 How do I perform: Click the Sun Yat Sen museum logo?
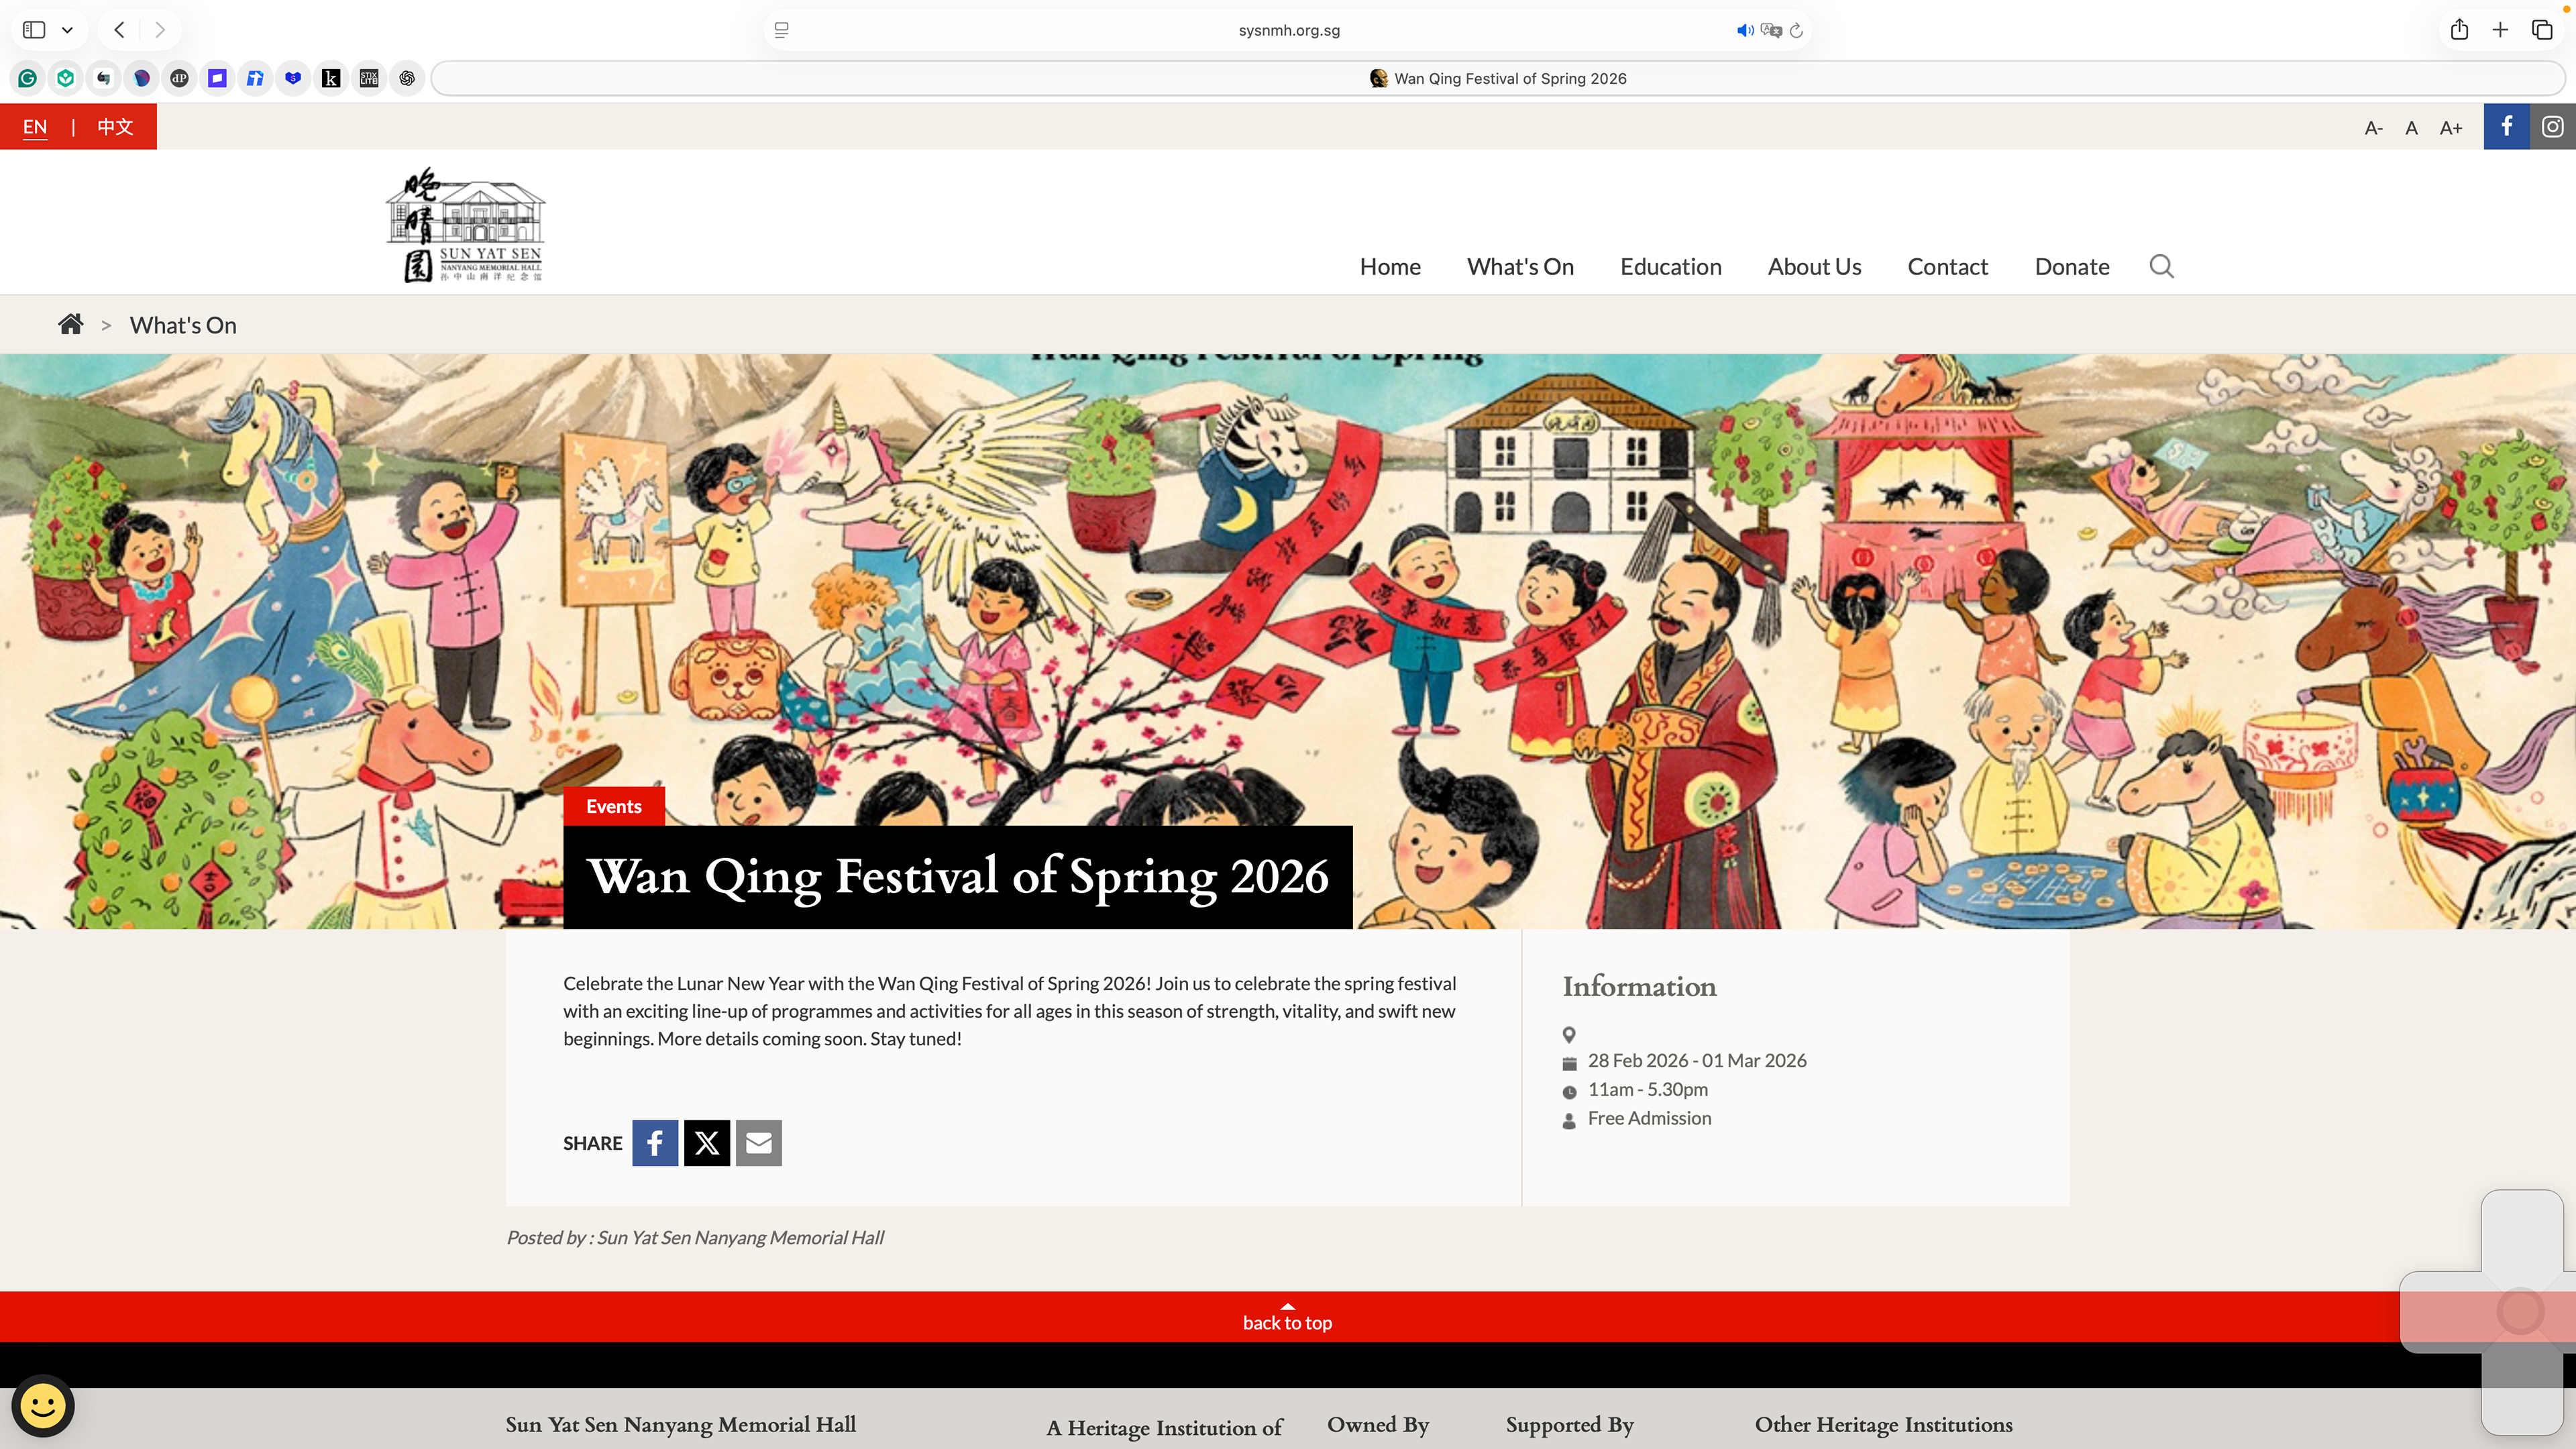465,225
